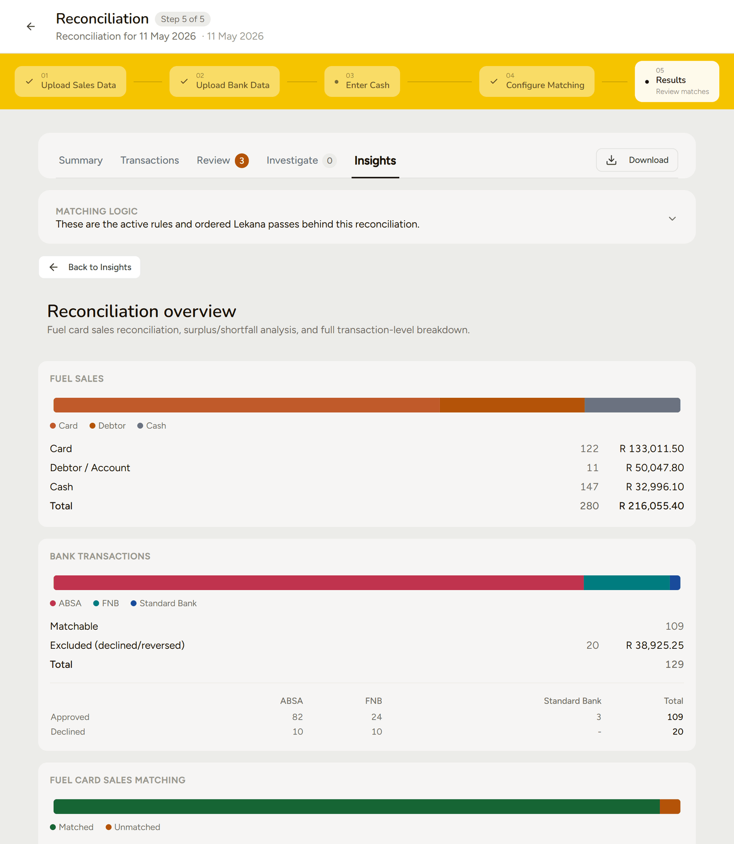Viewport: 734px width, 844px height.
Task: Click the Cash segment of Fuel Sales bar
Action: pos(633,405)
